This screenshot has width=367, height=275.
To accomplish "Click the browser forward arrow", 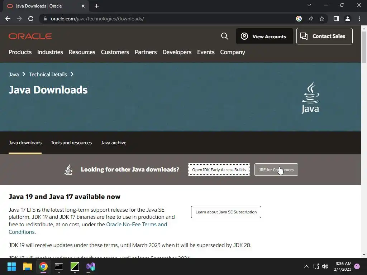I will 19,19.
